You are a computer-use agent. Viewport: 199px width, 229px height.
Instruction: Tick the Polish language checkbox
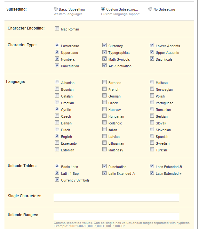[x=152, y=96]
